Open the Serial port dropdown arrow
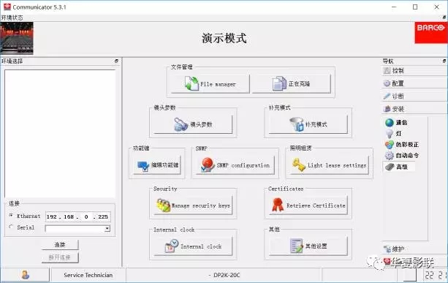 [x=107, y=229]
